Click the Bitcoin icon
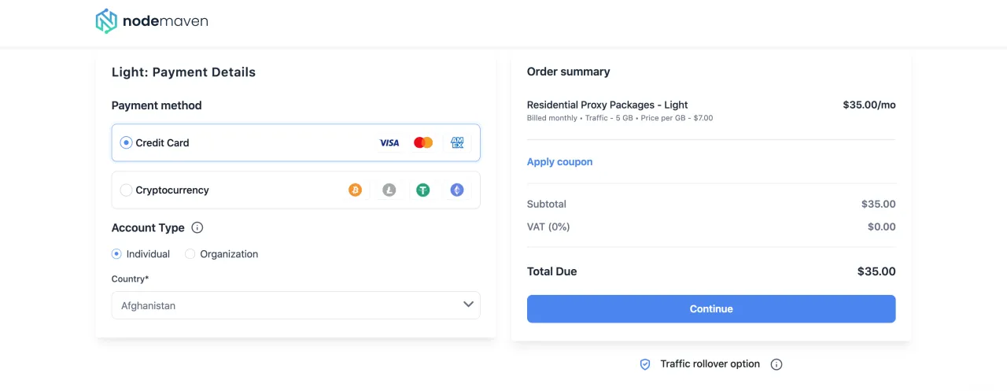Viewport: 1007px width, 391px height. [x=356, y=190]
